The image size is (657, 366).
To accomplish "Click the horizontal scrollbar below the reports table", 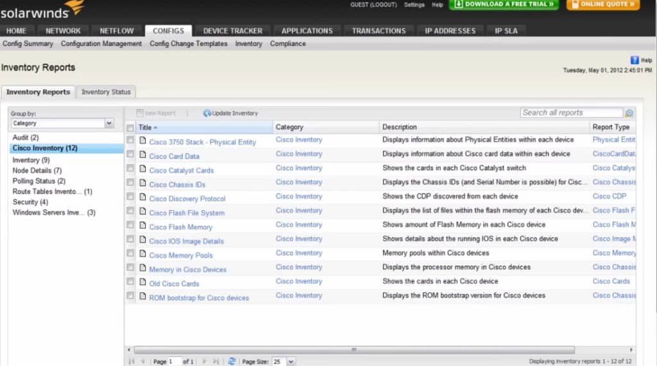I will tap(354, 350).
